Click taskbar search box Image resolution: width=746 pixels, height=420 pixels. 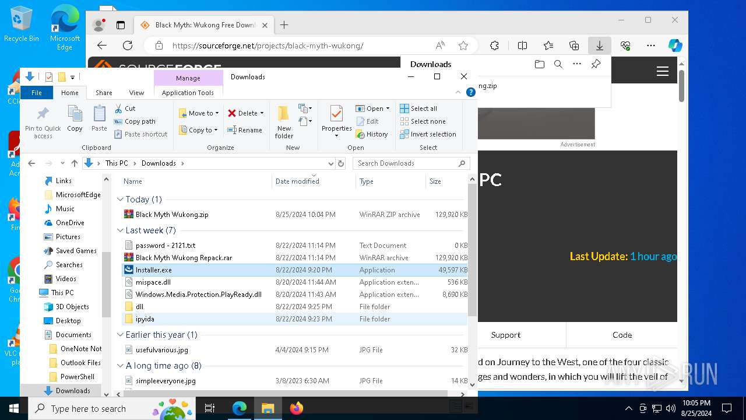point(112,408)
